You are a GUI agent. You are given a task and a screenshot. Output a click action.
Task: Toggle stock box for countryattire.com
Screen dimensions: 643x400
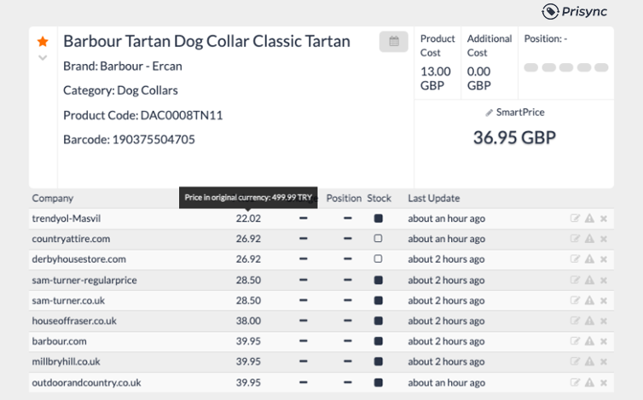click(x=379, y=239)
